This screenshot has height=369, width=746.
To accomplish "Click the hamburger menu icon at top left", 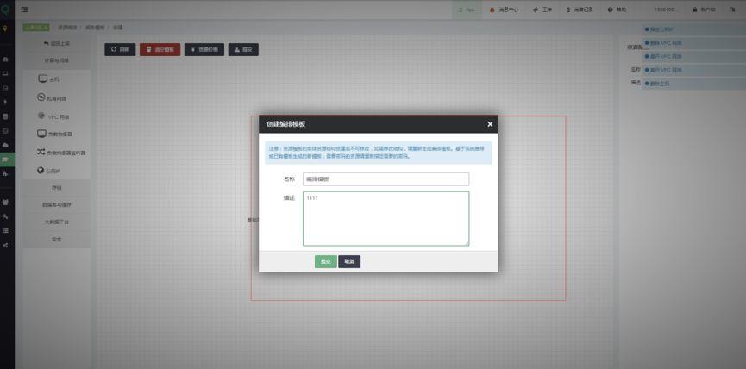I will click(x=24, y=9).
